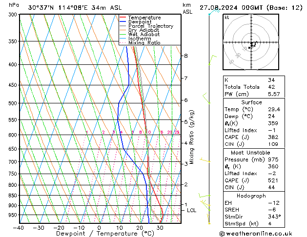Select the 'Dewpoint' legend entry

tap(140, 22)
